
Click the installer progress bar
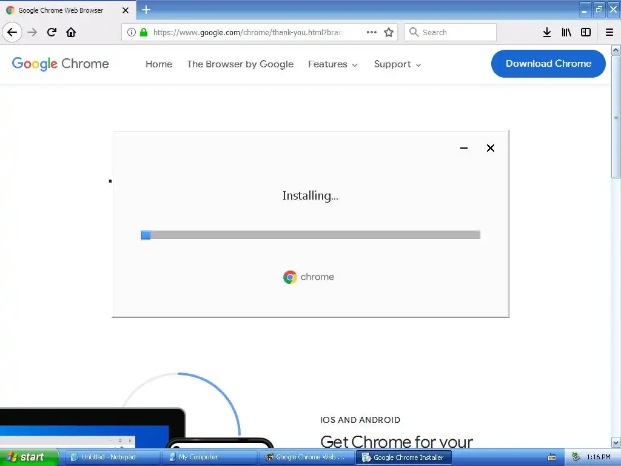pos(310,235)
